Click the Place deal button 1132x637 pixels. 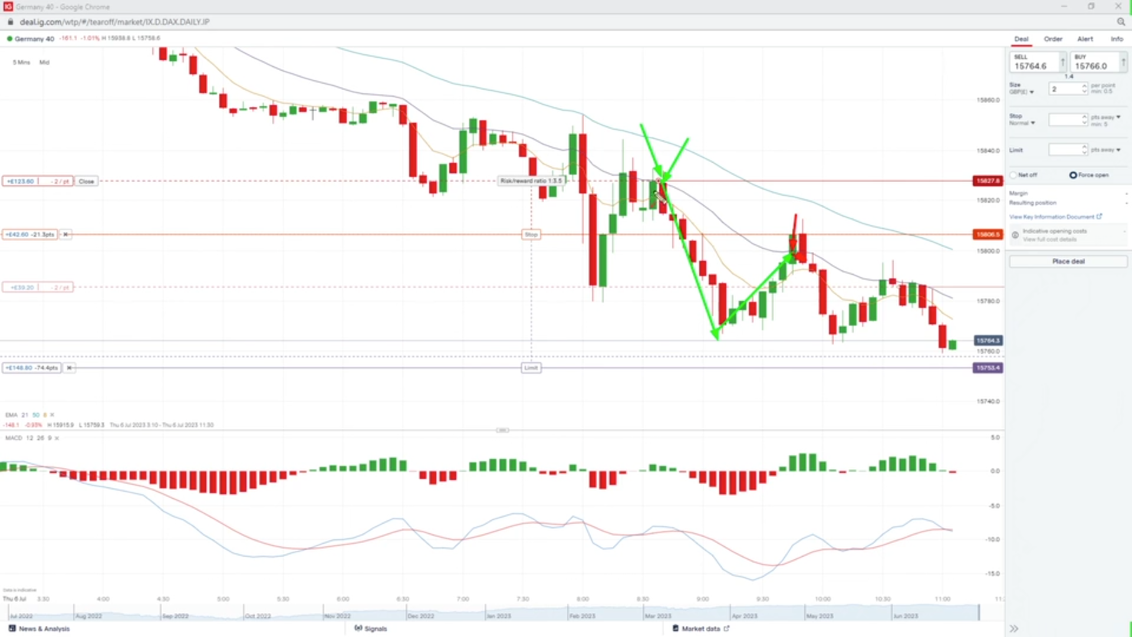(x=1068, y=261)
